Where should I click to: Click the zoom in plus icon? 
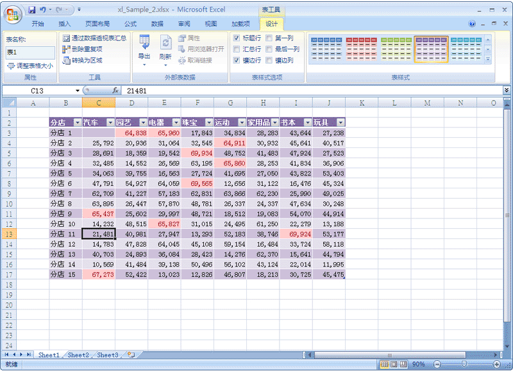pos(496,364)
